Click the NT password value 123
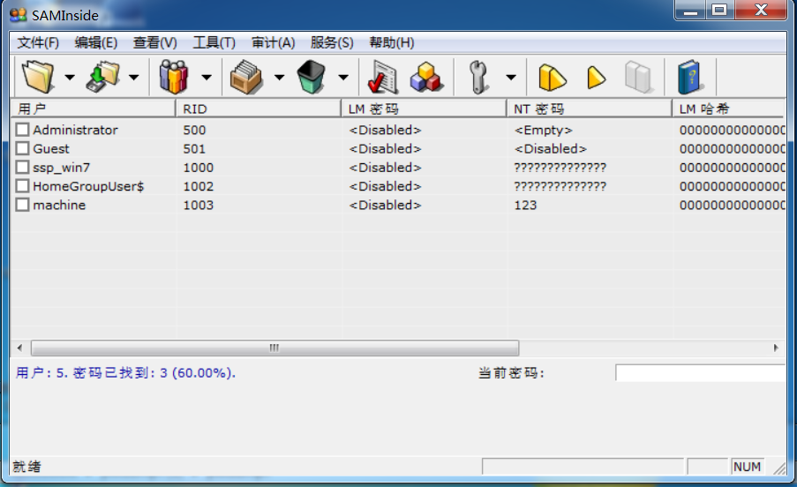 tap(525, 206)
